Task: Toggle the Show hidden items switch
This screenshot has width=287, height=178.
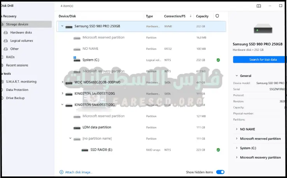Action: click(220, 172)
